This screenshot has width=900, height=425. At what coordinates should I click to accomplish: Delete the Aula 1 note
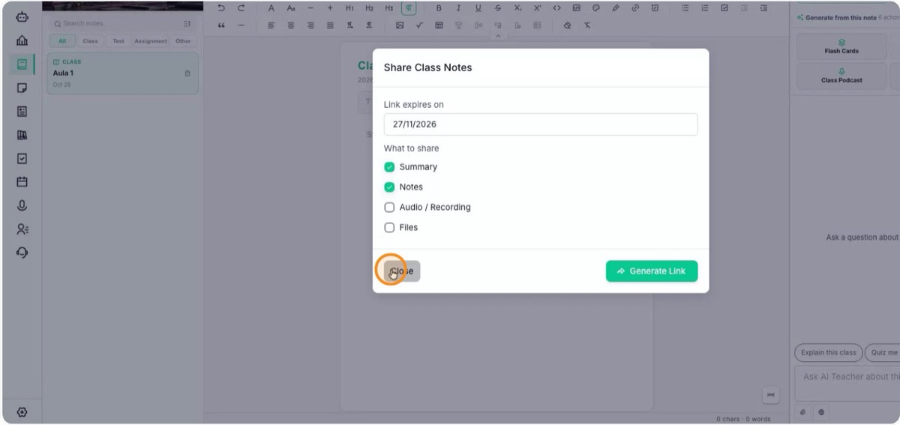tap(187, 73)
